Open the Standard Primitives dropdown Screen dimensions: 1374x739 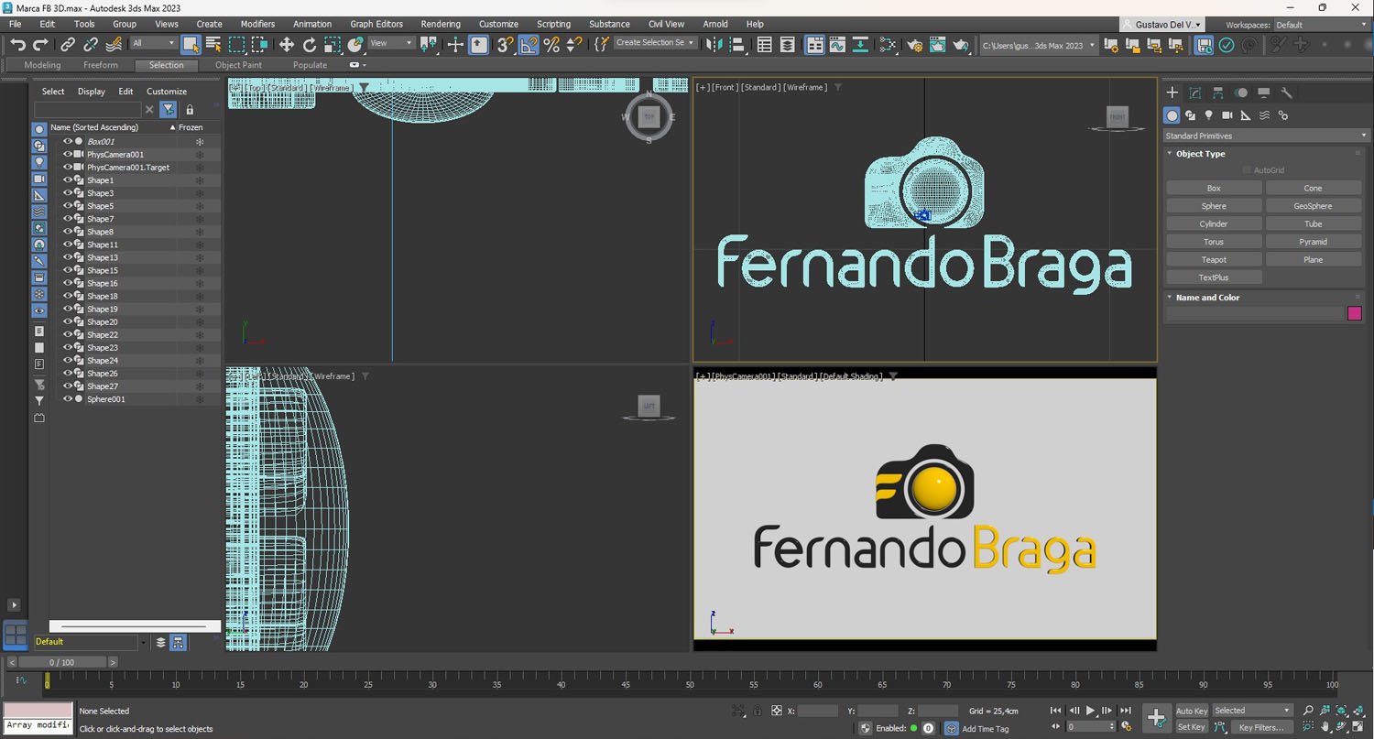1266,136
